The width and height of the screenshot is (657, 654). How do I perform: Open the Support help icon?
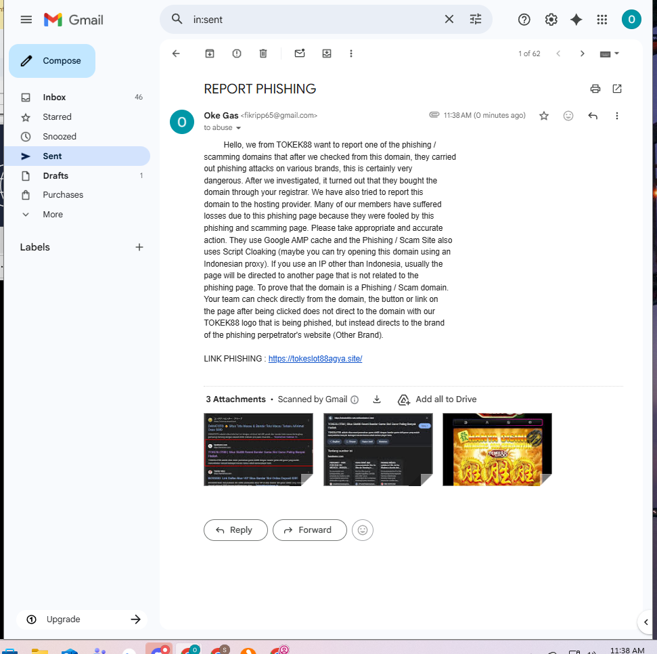[524, 20]
